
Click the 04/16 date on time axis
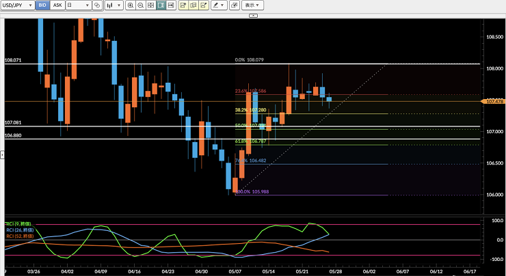134,271
